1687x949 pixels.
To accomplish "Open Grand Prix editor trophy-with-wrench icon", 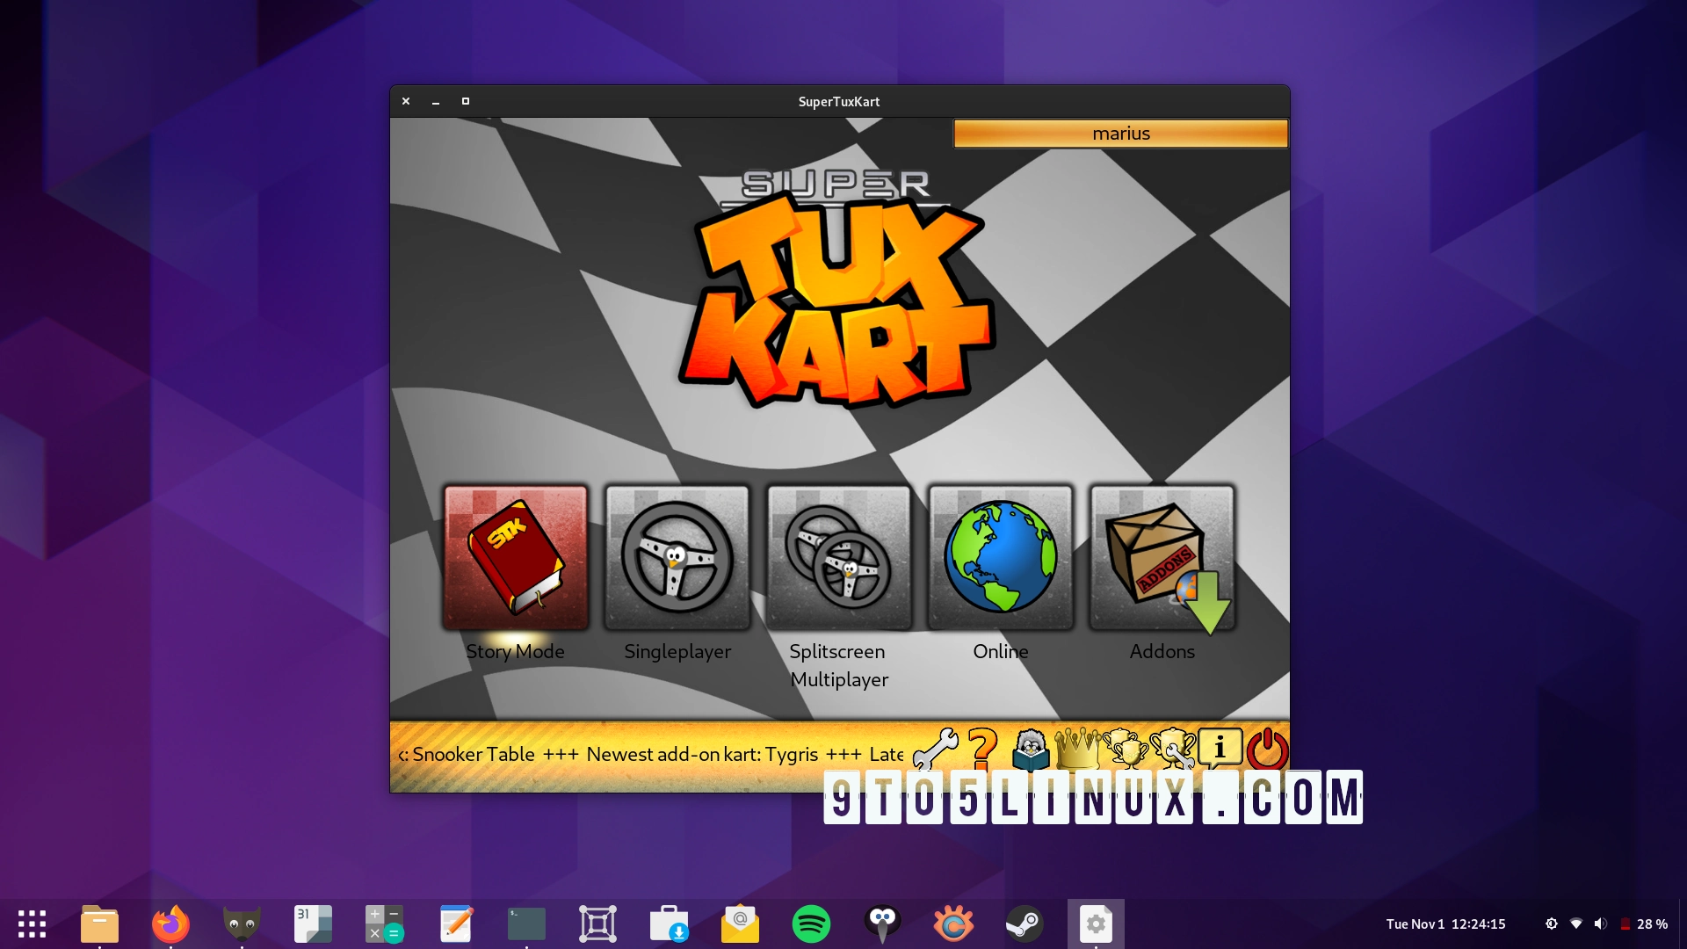I will tap(1173, 749).
